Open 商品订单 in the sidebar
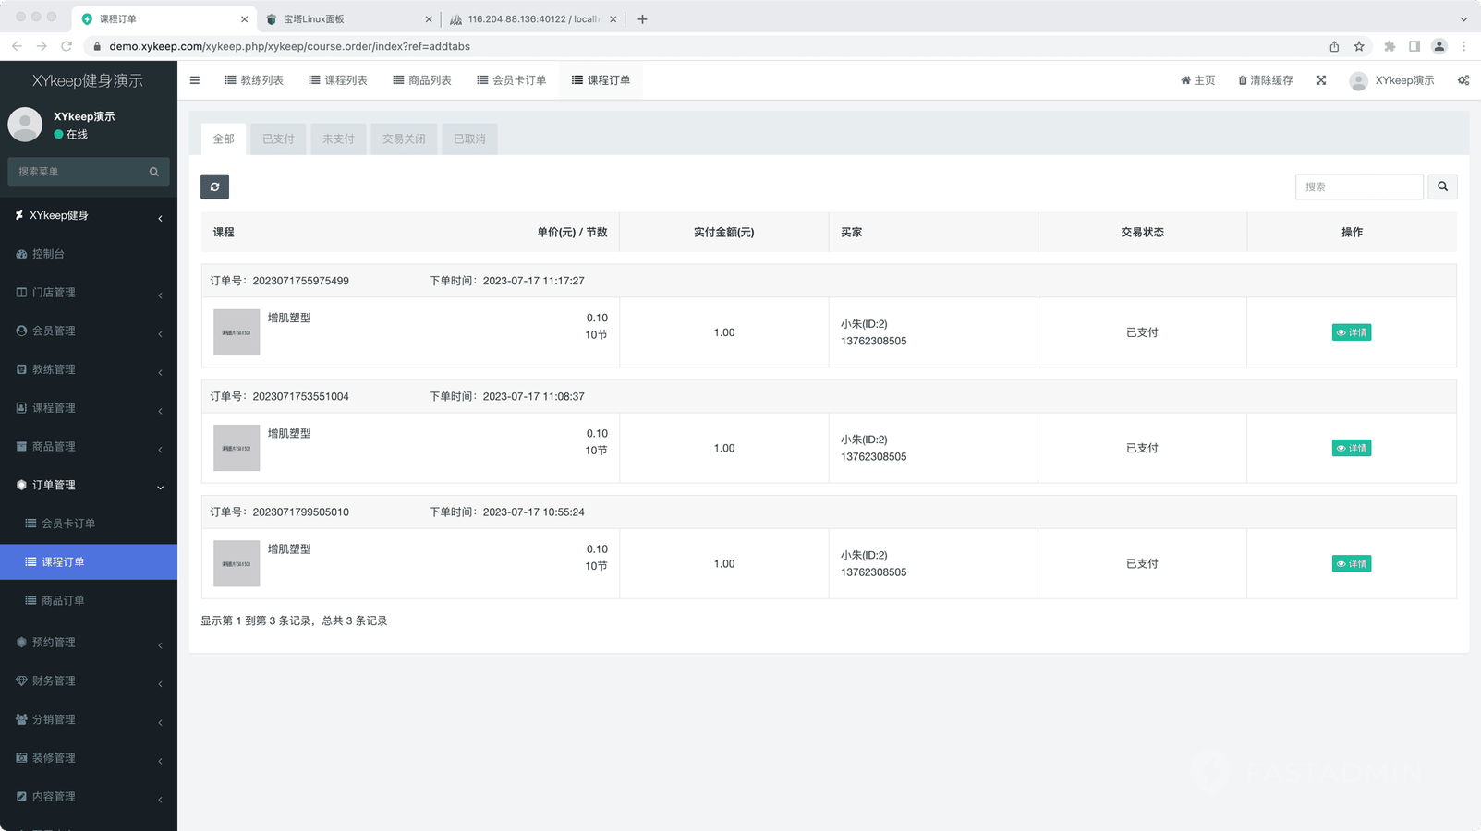This screenshot has height=831, width=1481. [63, 600]
